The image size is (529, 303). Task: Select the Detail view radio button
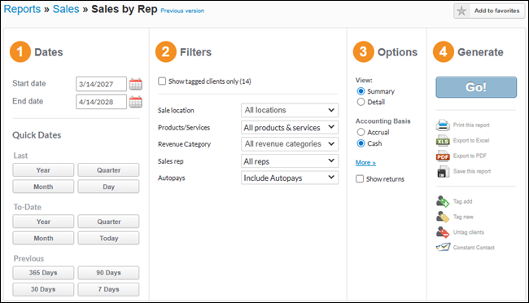pos(361,102)
